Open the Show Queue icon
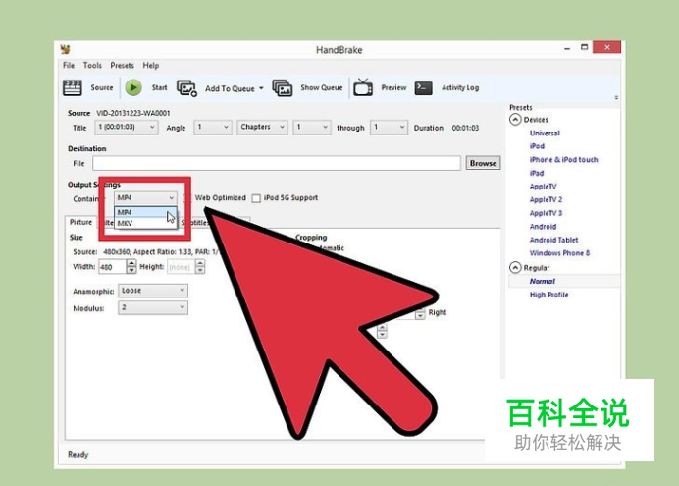The width and height of the screenshot is (679, 486). (x=282, y=88)
